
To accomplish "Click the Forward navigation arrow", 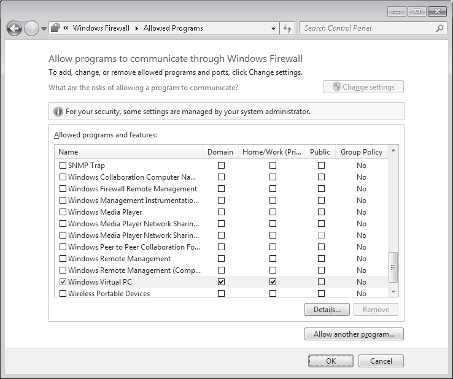I will pyautogui.click(x=31, y=29).
